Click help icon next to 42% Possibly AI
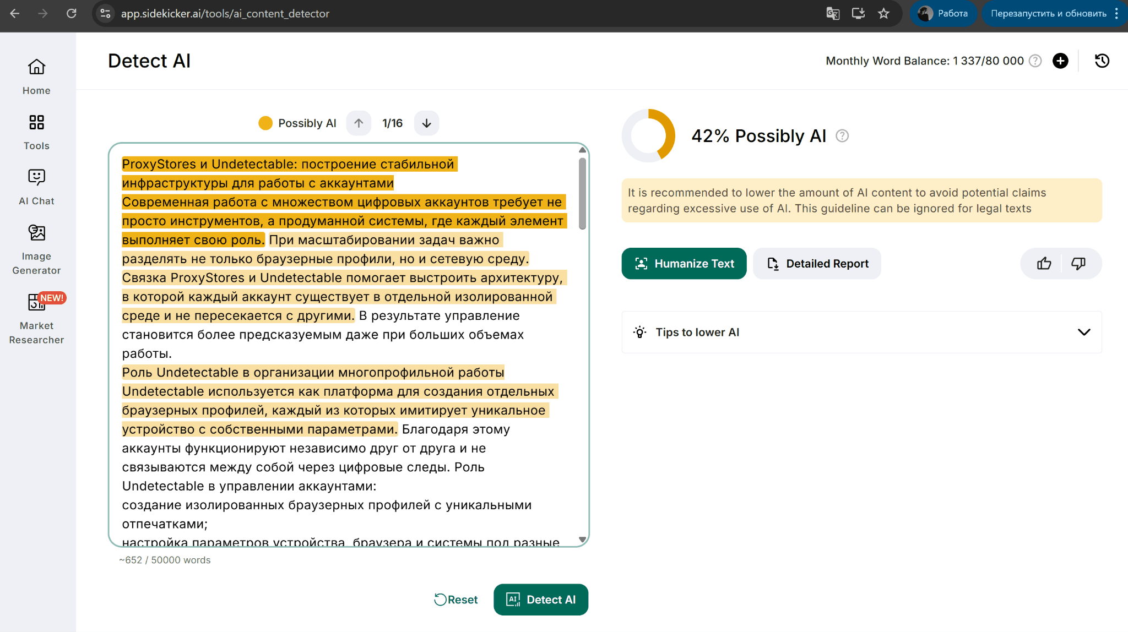 point(842,136)
